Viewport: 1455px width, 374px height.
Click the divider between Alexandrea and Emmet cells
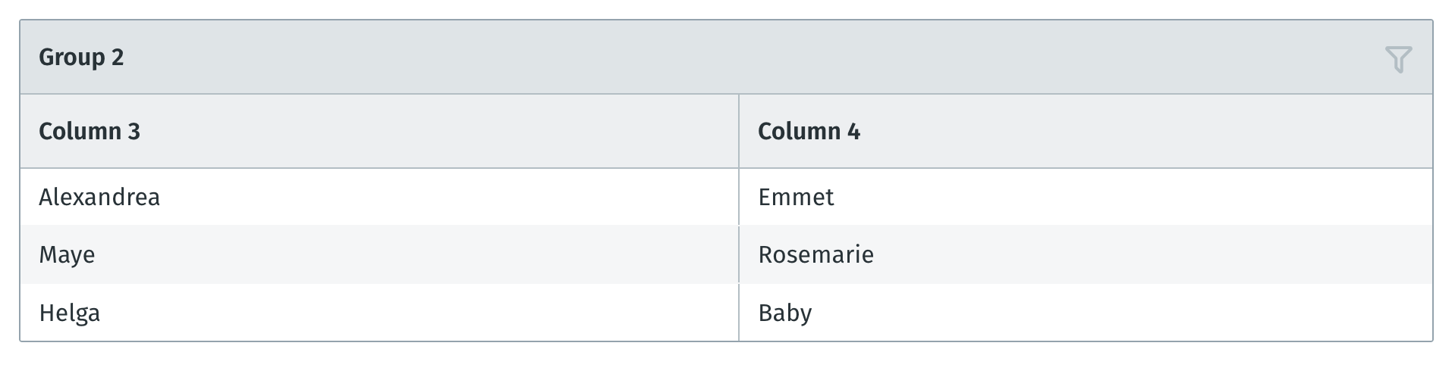pos(739,197)
